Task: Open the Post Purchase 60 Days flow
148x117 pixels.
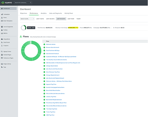Action: point(53,51)
